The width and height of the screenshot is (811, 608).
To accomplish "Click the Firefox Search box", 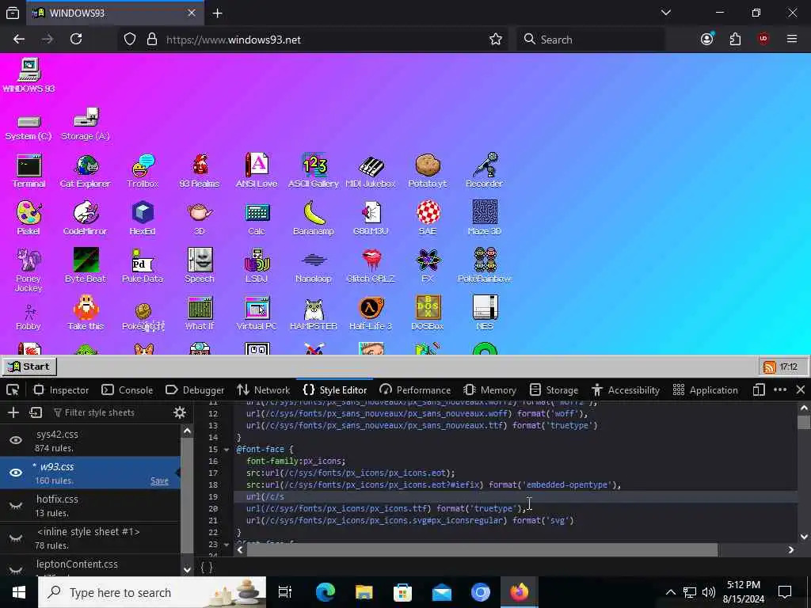I will pos(590,40).
